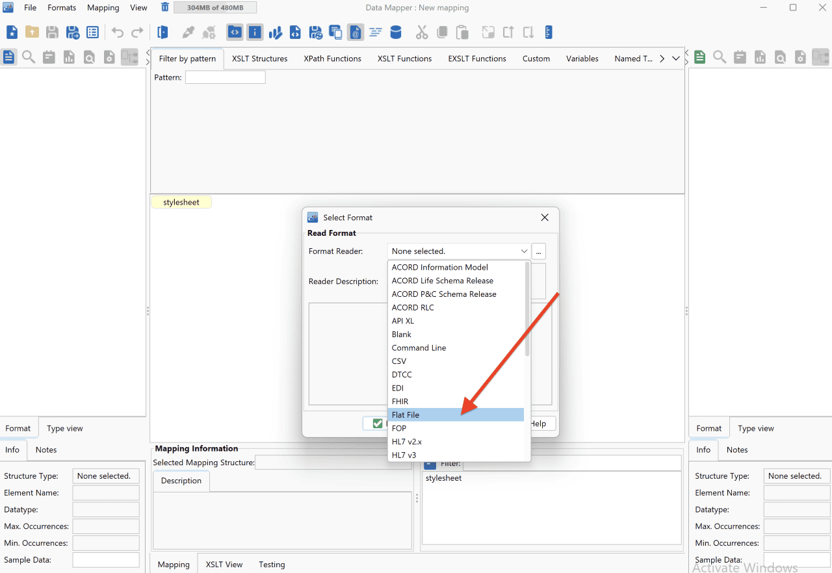This screenshot has width=832, height=573.
Task: Click the blue door-shaped icon after Redo
Action: [x=162, y=32]
